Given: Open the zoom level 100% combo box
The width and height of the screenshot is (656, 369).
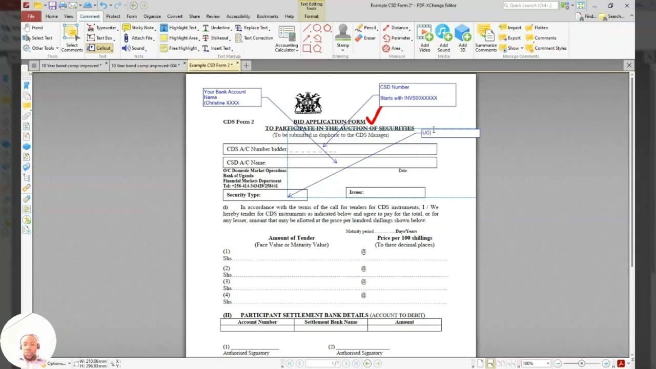Looking at the screenshot, I should [536, 363].
